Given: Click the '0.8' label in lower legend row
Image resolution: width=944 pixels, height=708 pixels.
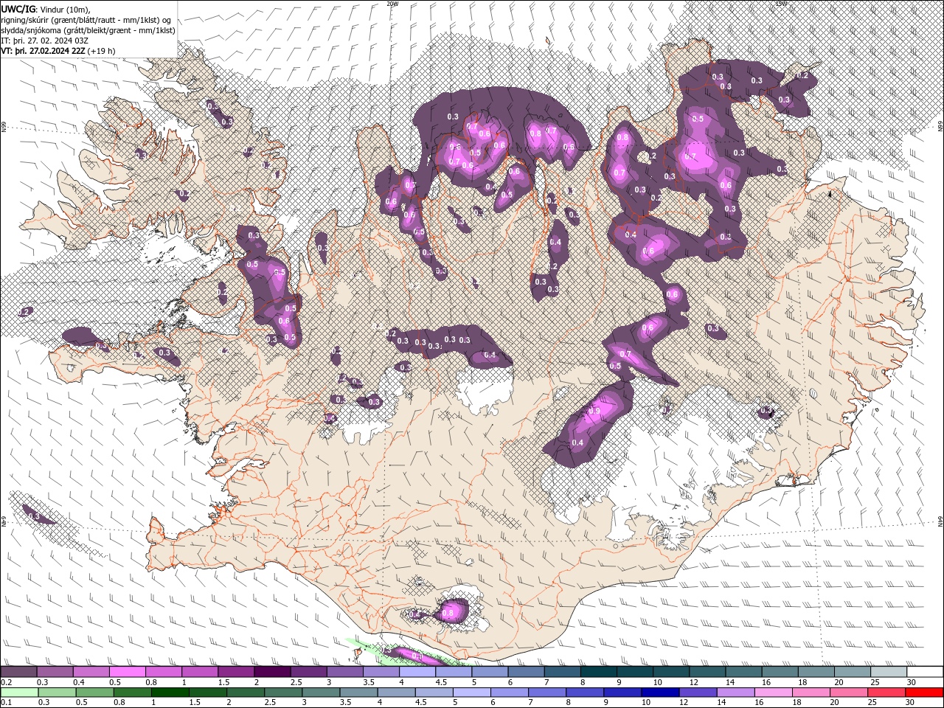Looking at the screenshot, I should [x=119, y=702].
